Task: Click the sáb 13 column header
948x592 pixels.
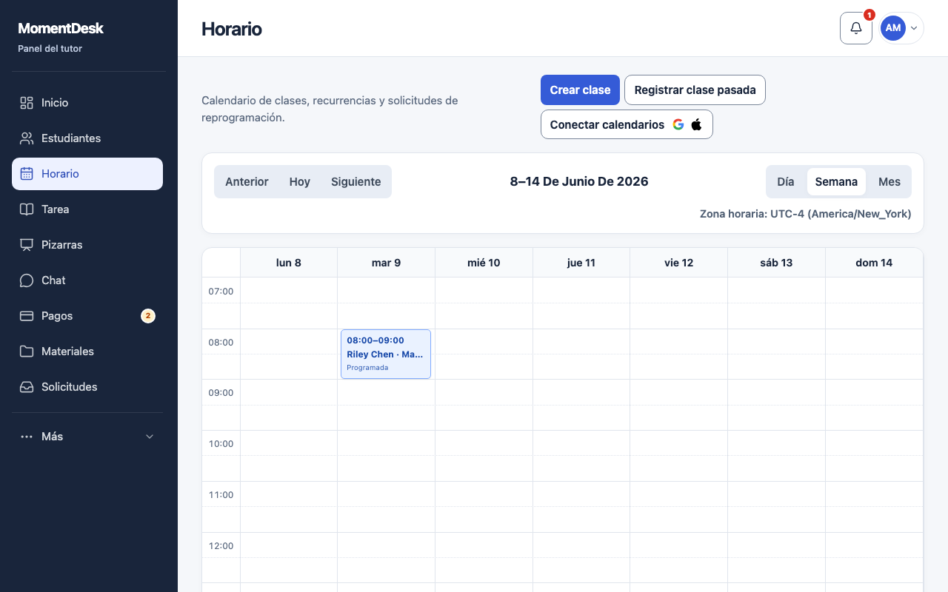Action: (x=777, y=263)
